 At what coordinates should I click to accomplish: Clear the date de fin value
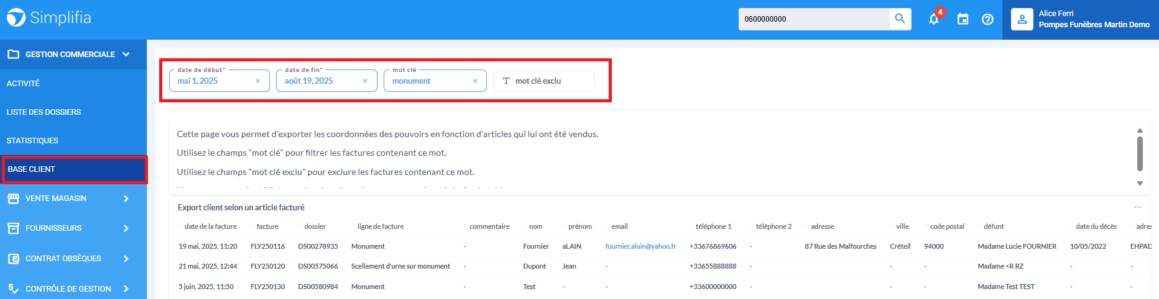click(365, 81)
